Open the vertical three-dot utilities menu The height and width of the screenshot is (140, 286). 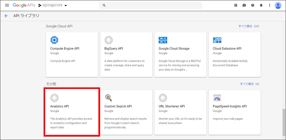[x=269, y=5]
